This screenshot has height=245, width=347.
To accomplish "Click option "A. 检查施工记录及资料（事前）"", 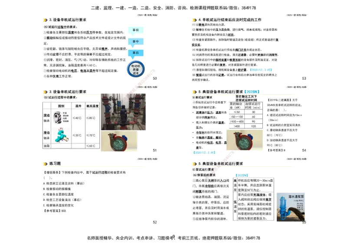I will click(64, 184).
